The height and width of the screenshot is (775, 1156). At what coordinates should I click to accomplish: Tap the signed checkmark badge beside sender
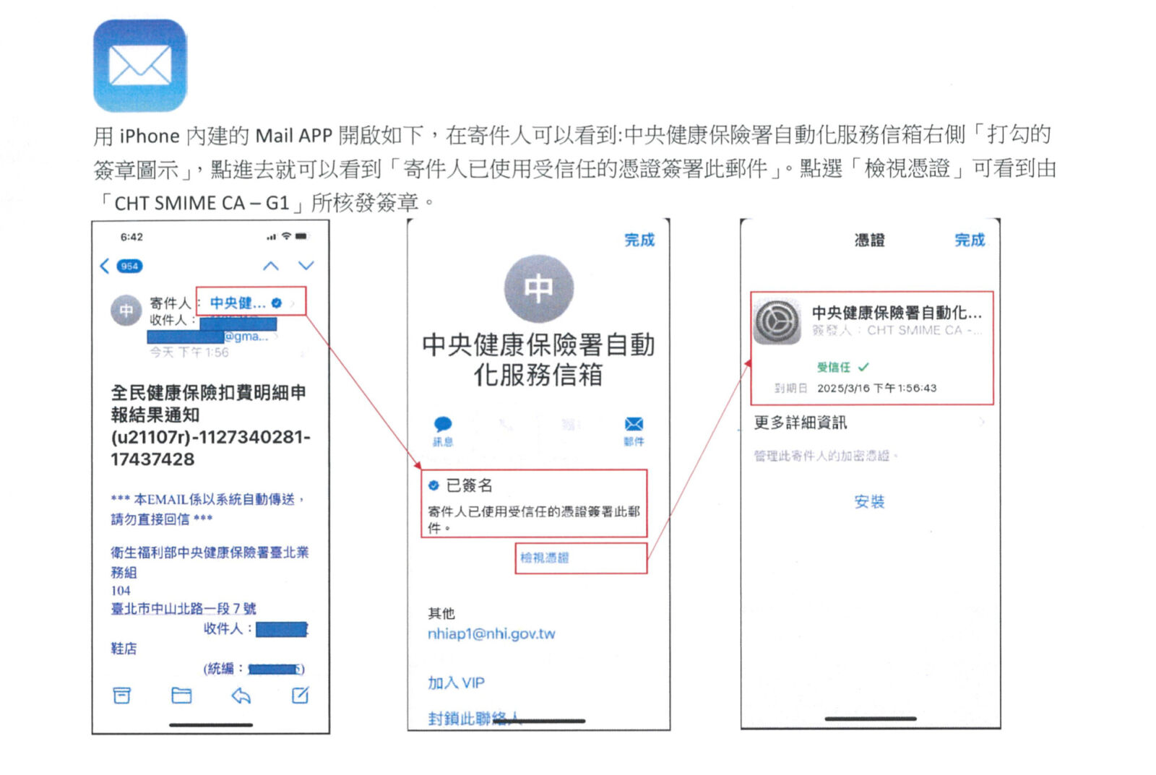pos(277,303)
